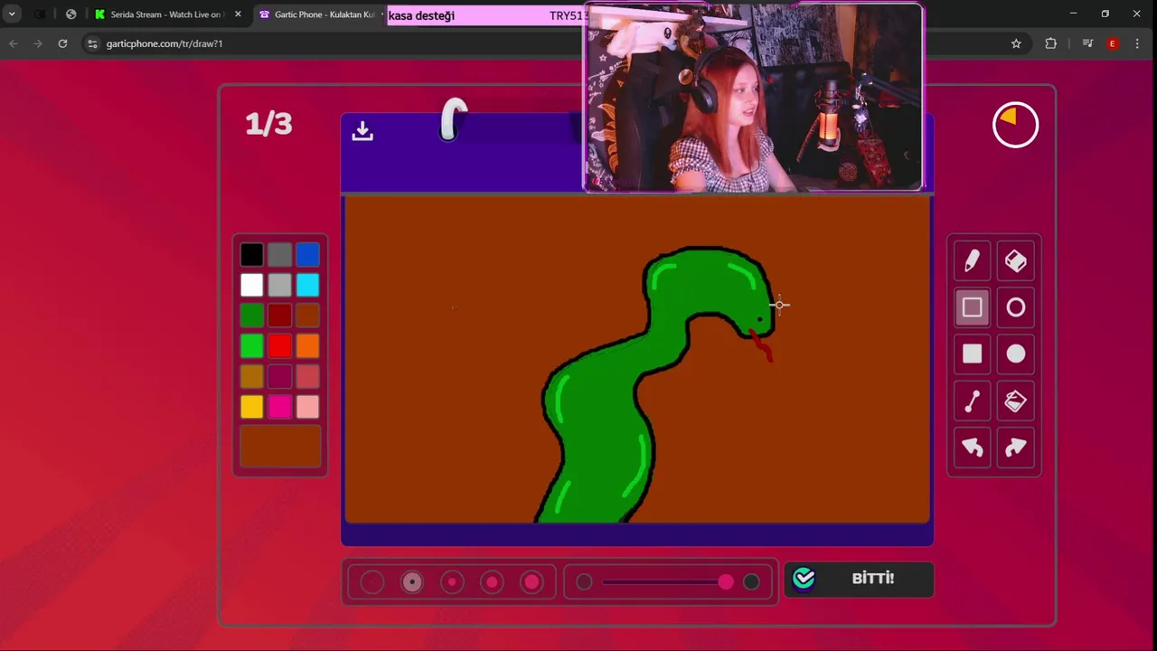Viewport: 1157px width, 651px height.
Task: Pick the orange color swatch
Action: [x=307, y=346]
